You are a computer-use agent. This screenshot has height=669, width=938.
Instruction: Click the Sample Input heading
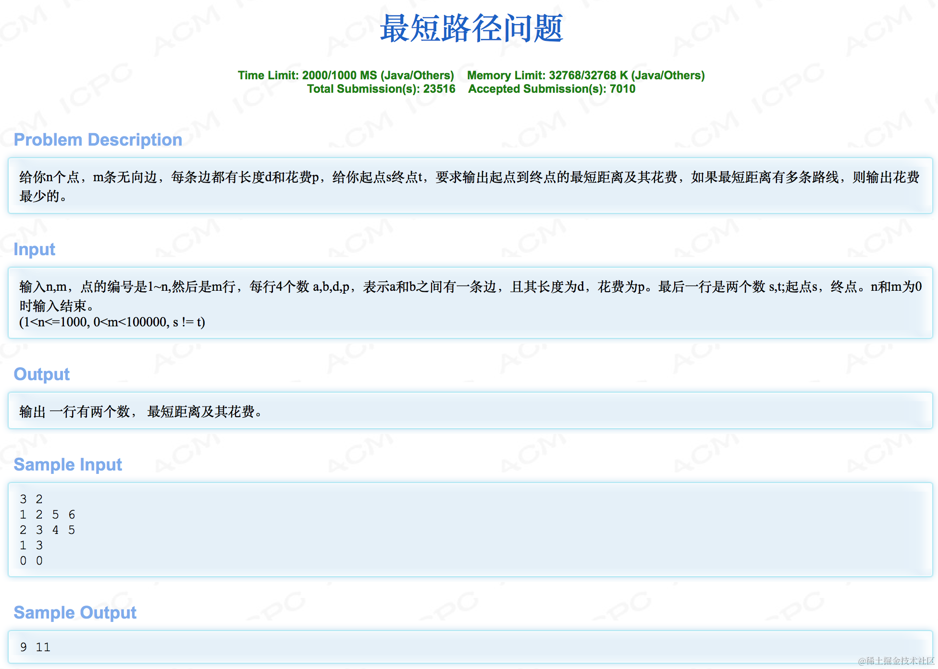(x=68, y=465)
